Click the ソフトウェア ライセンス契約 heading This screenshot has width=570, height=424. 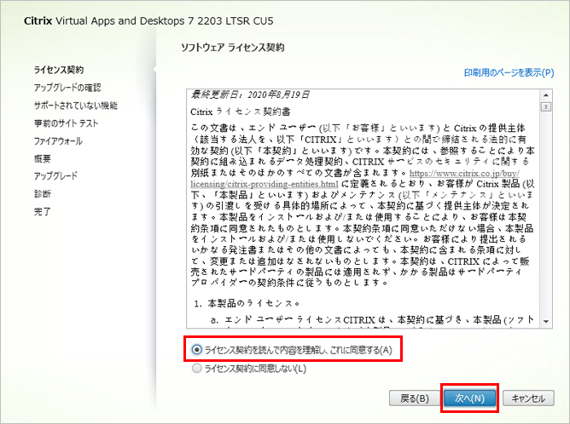point(233,48)
